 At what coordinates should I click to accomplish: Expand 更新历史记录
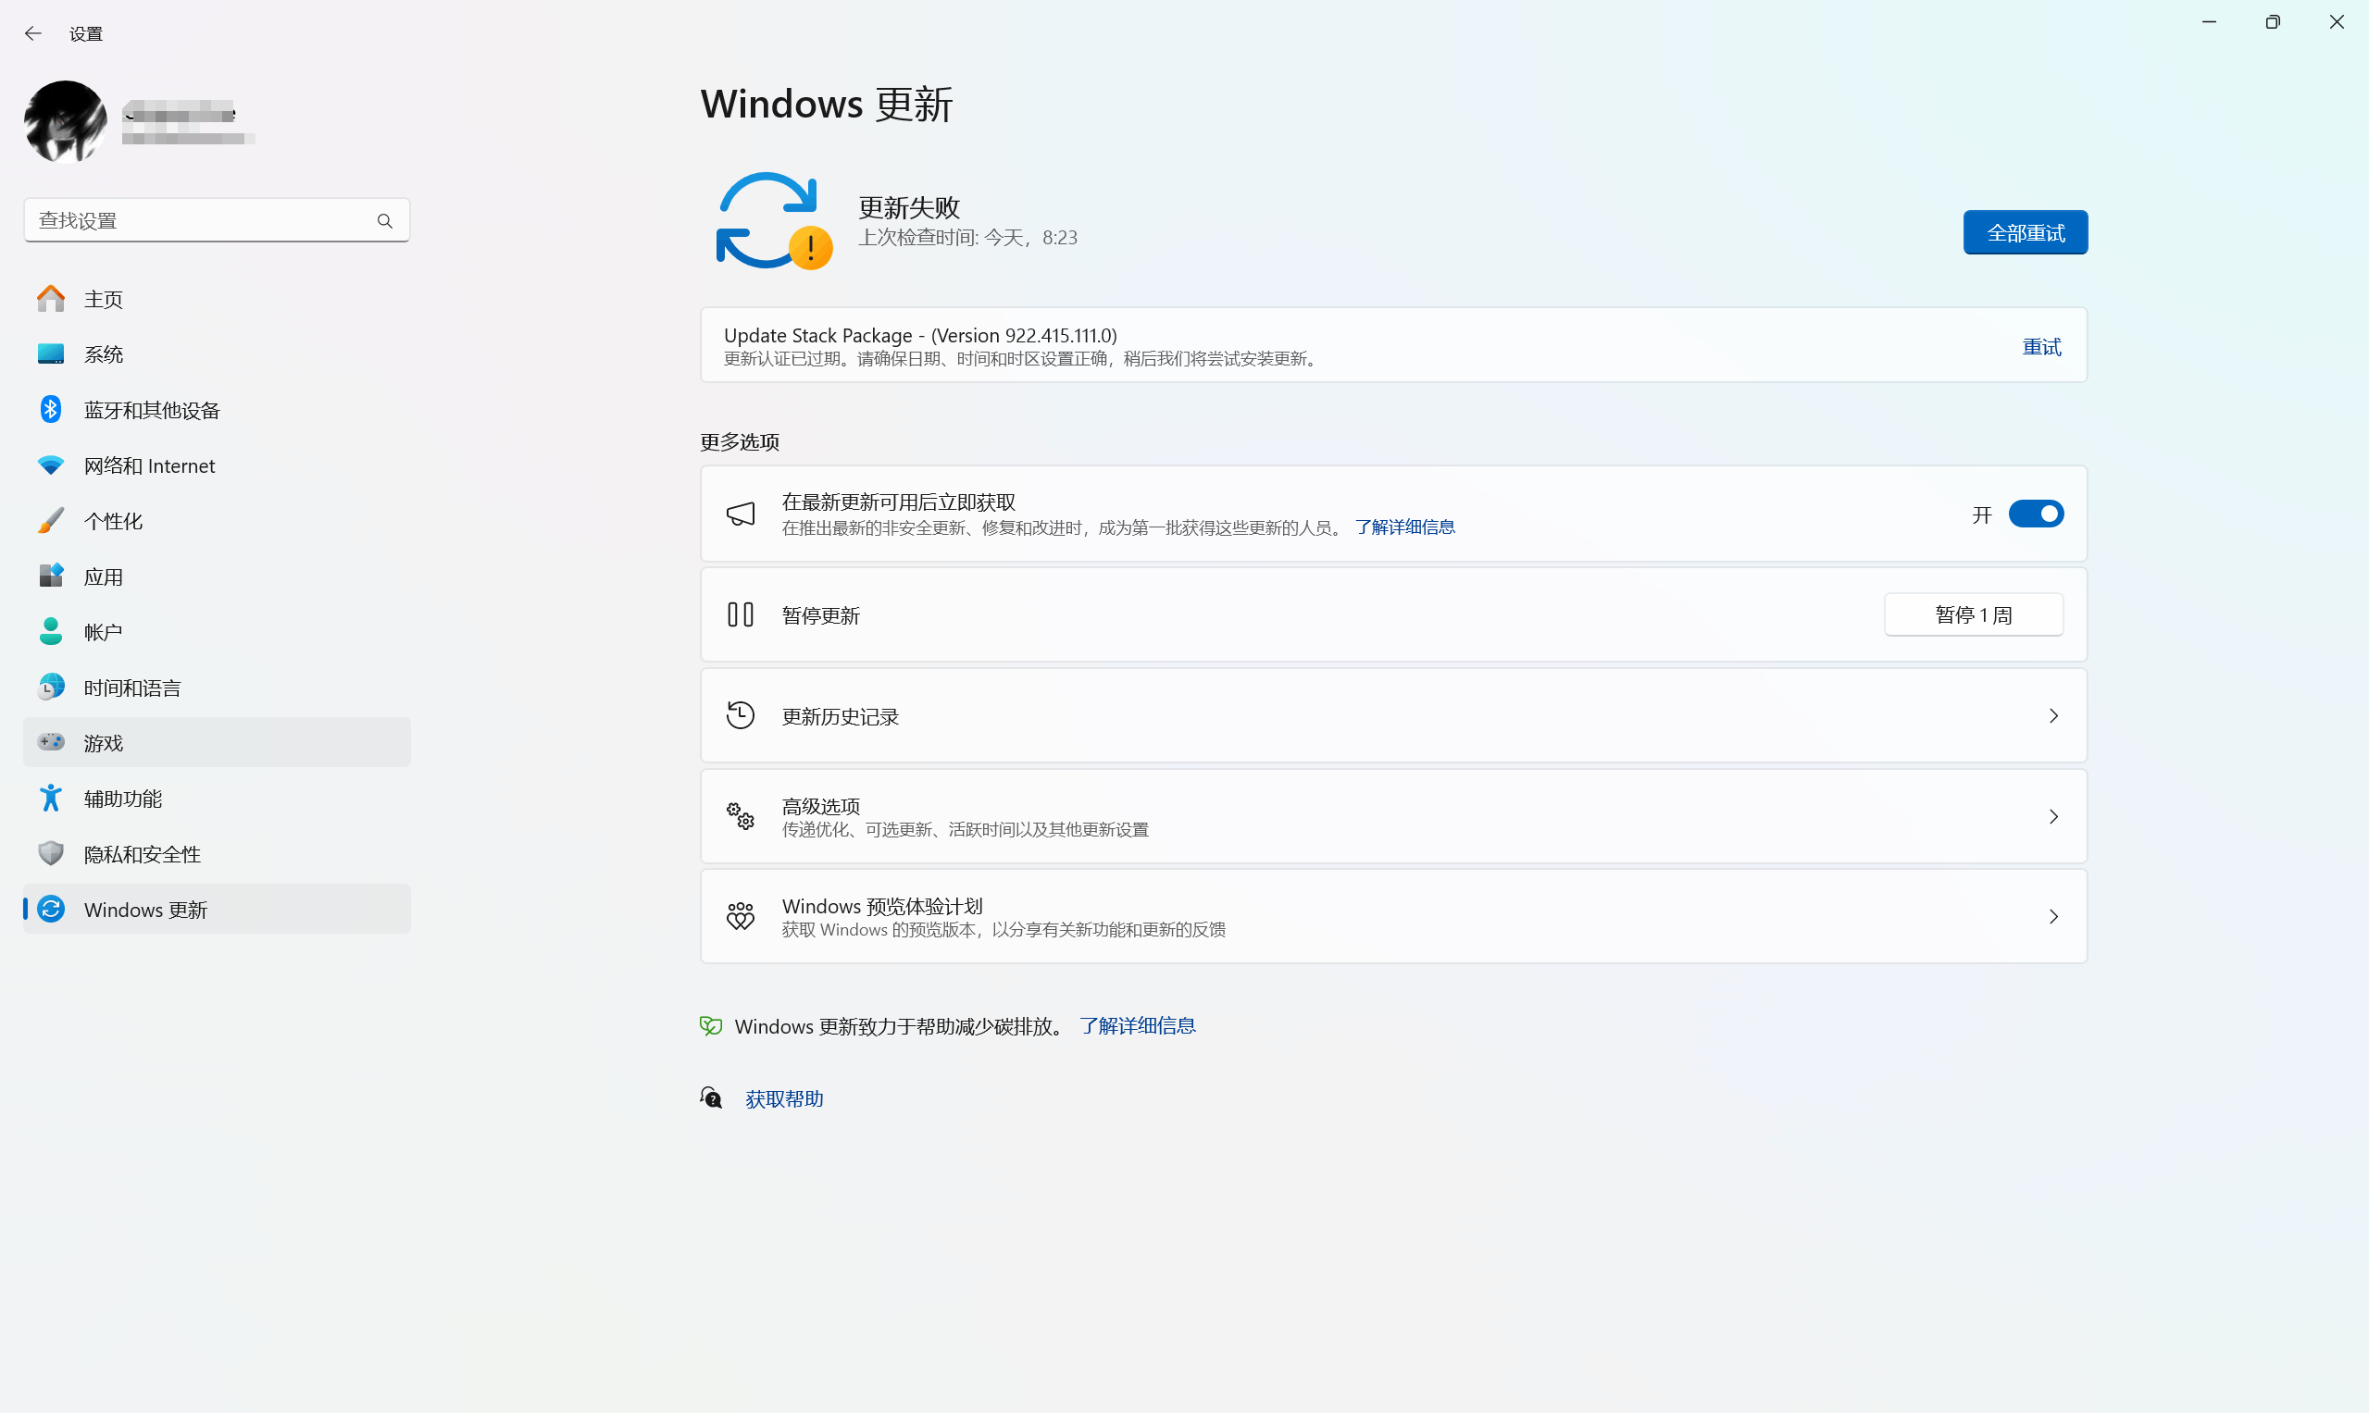[x=2052, y=716]
